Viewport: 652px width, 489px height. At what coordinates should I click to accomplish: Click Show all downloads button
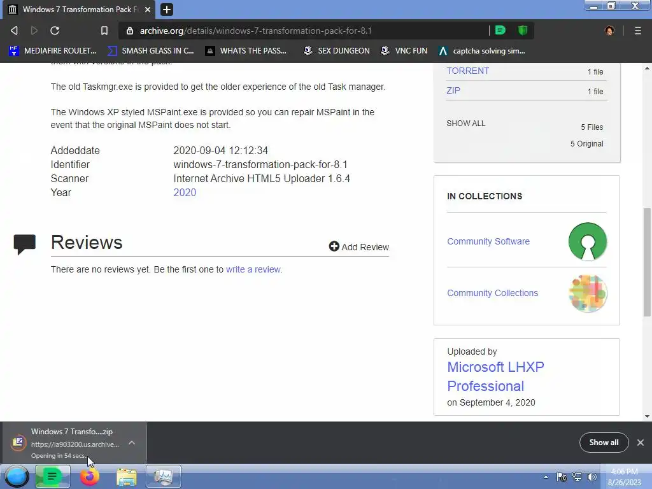pos(604,443)
